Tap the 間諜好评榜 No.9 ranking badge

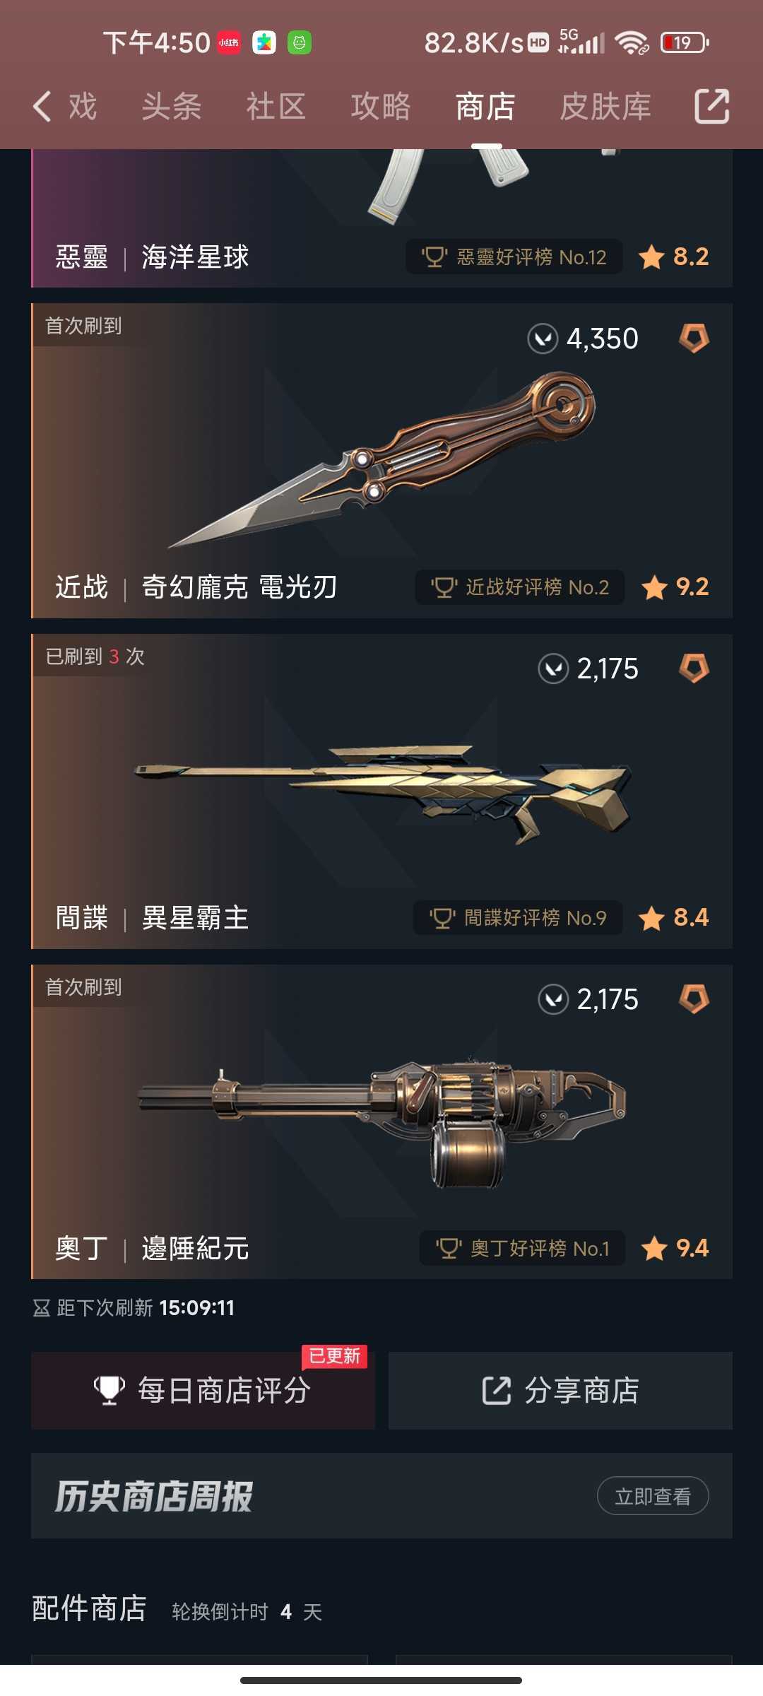coord(518,917)
